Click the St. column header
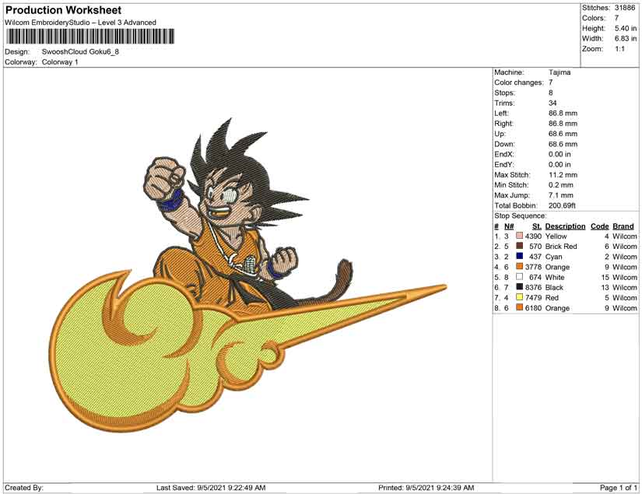Image resolution: width=642 pixels, height=494 pixels. (x=536, y=226)
